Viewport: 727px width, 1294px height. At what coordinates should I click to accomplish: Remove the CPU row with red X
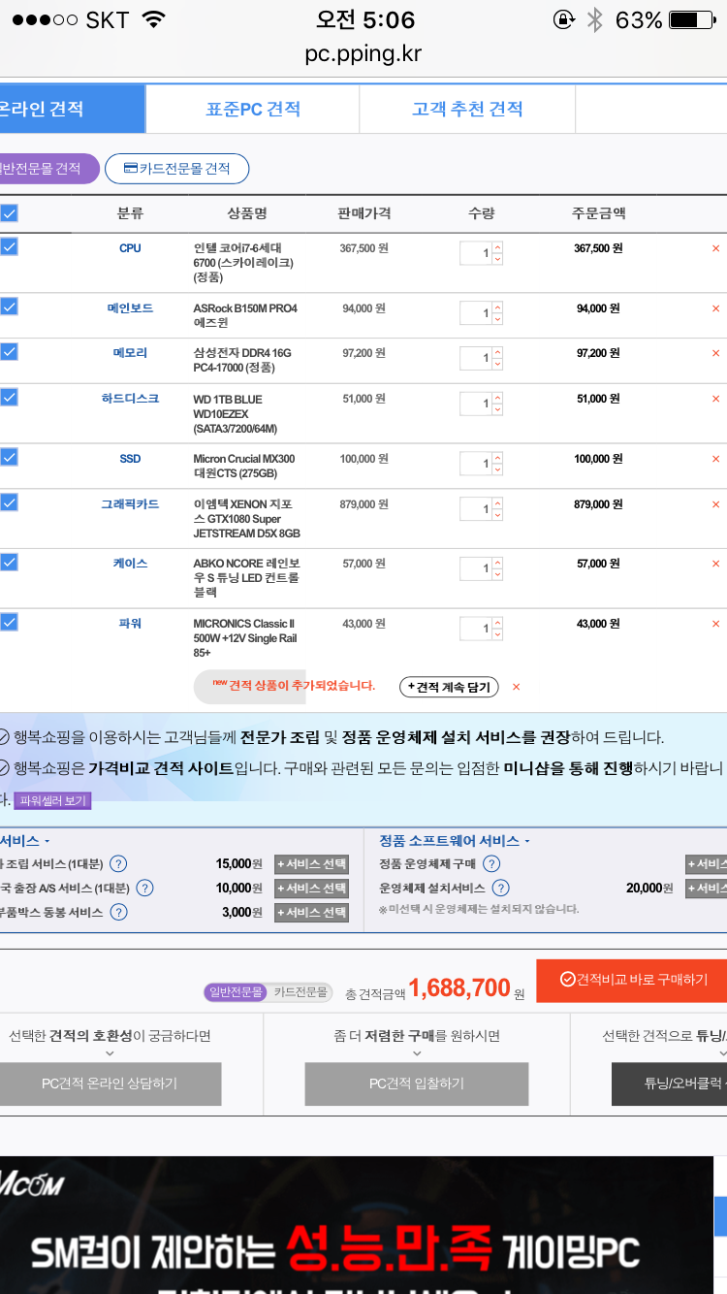tap(715, 249)
